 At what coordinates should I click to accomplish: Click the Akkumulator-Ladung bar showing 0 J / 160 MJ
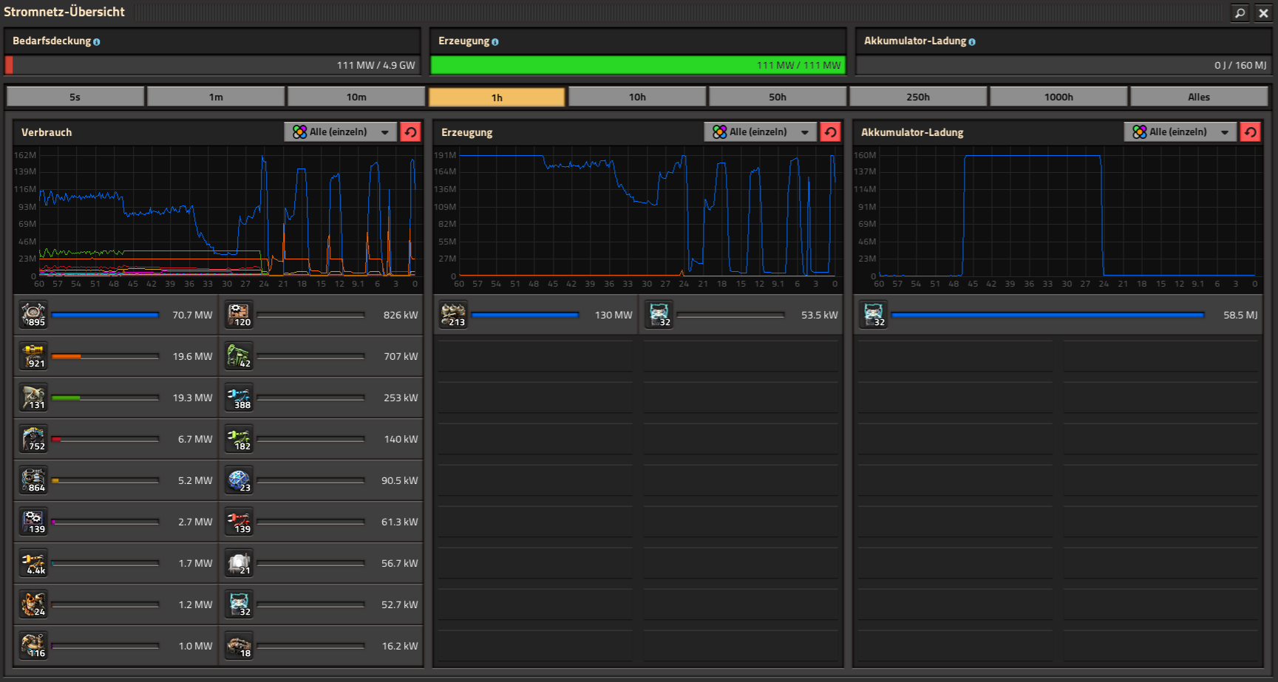pos(1064,65)
